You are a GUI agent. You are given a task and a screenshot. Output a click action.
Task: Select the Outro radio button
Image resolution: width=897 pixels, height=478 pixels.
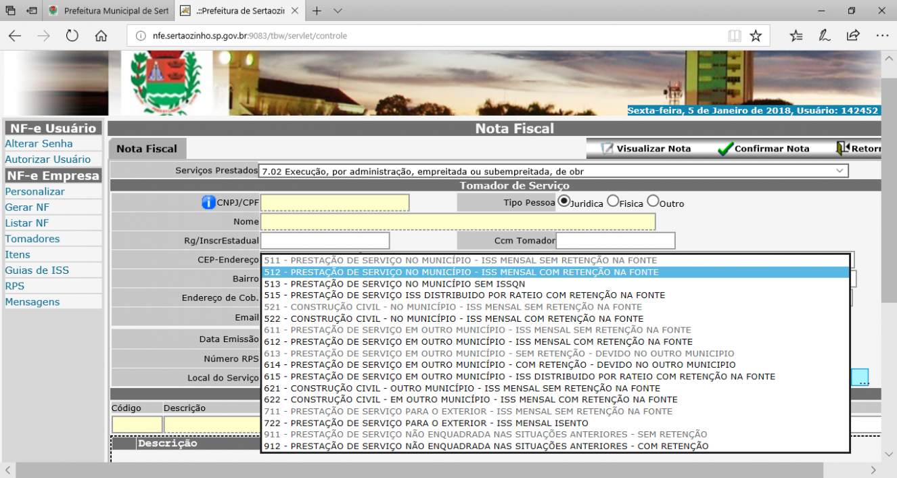653,201
